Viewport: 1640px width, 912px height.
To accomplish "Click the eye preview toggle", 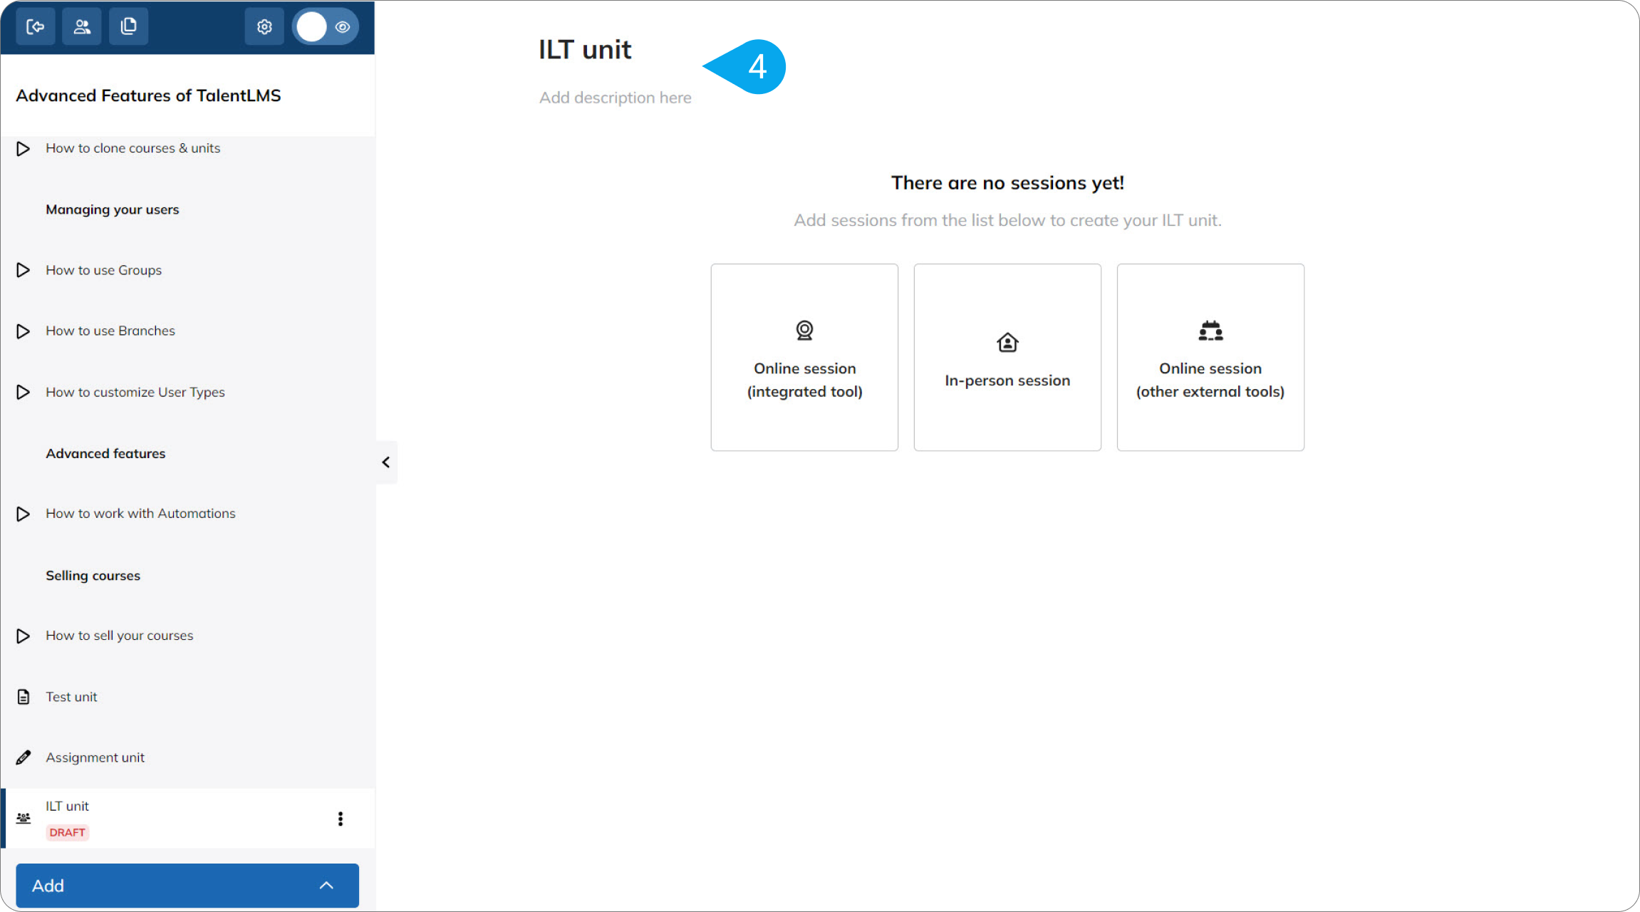I will [342, 26].
